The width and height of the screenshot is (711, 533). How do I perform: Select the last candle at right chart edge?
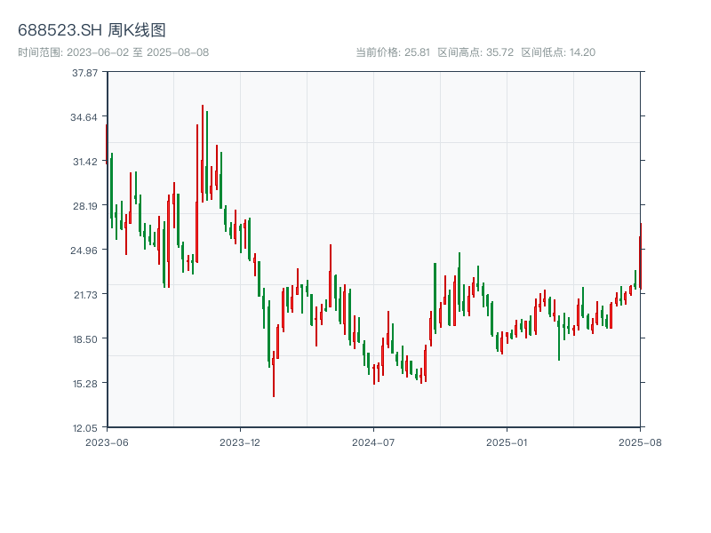click(640, 258)
